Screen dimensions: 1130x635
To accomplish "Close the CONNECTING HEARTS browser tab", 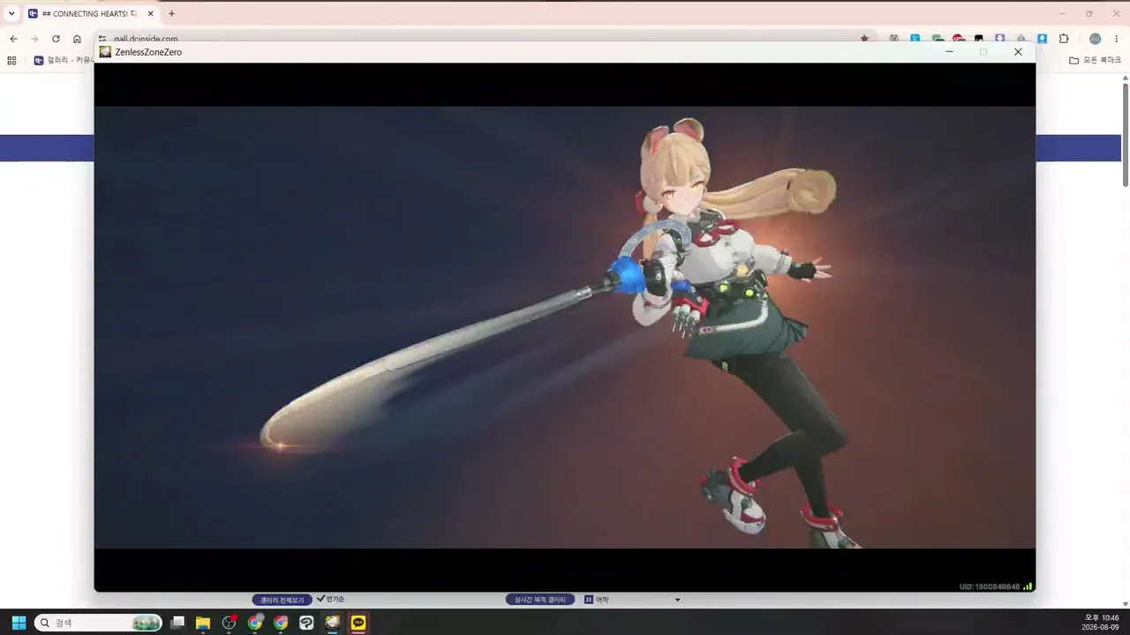I will click(x=151, y=14).
